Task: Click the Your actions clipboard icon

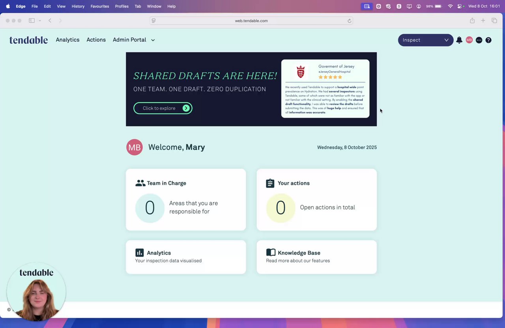Action: pos(270,183)
